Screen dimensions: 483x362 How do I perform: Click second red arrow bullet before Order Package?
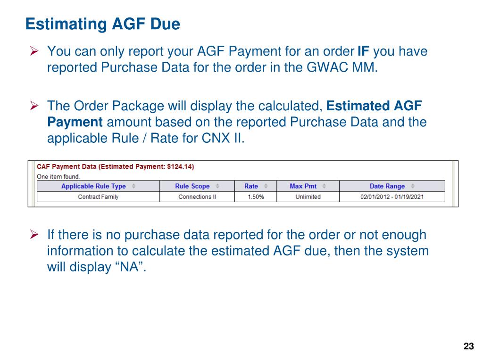(x=34, y=106)
